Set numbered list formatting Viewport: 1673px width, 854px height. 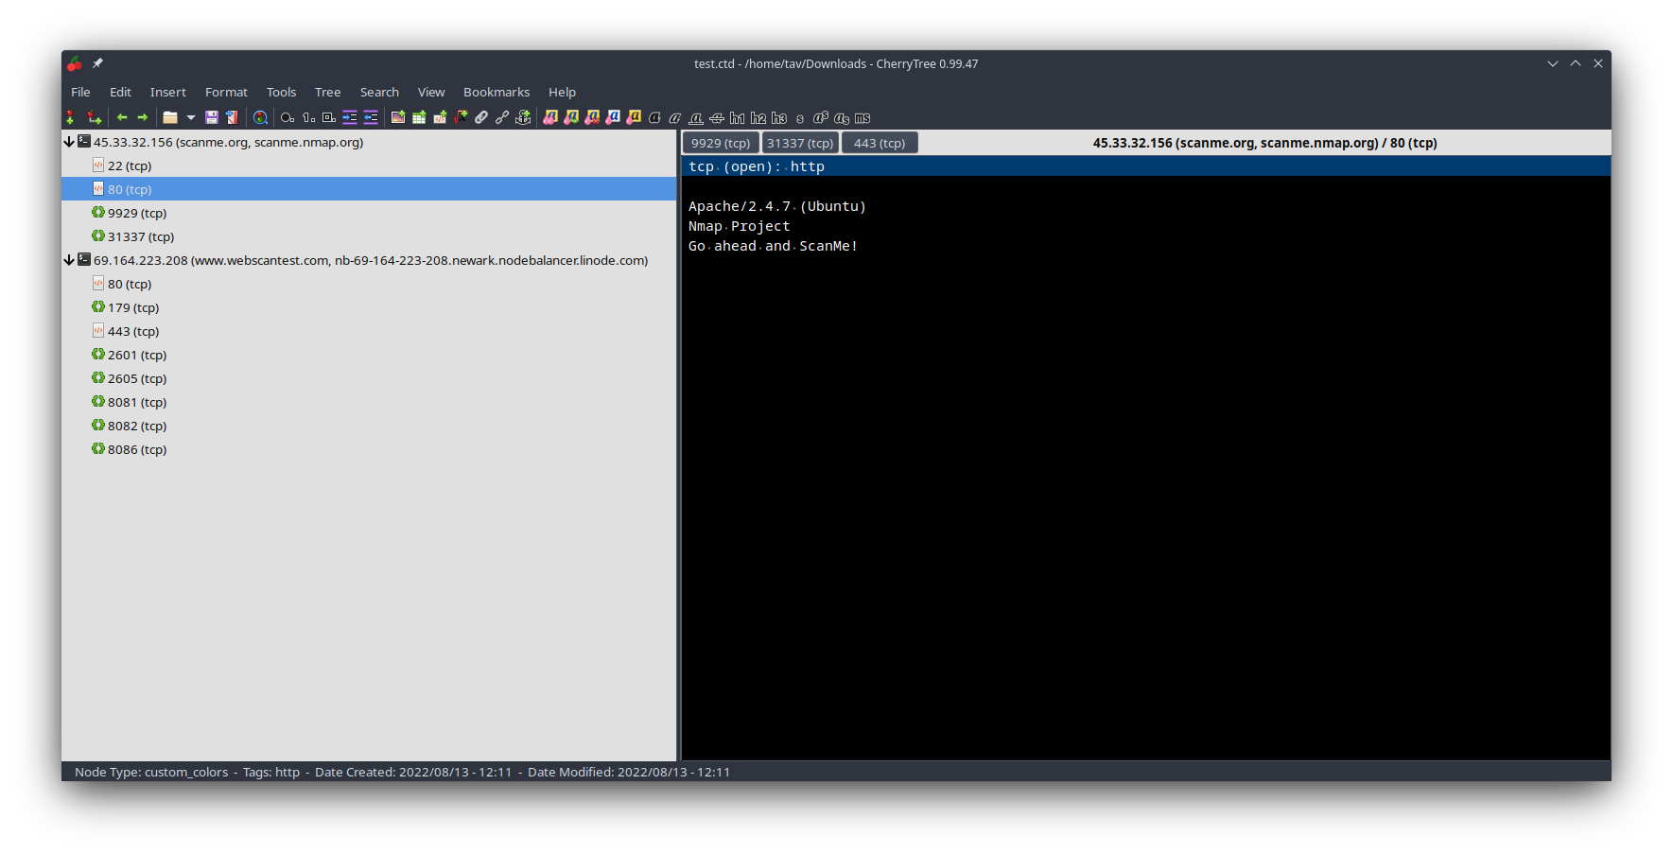click(x=308, y=117)
